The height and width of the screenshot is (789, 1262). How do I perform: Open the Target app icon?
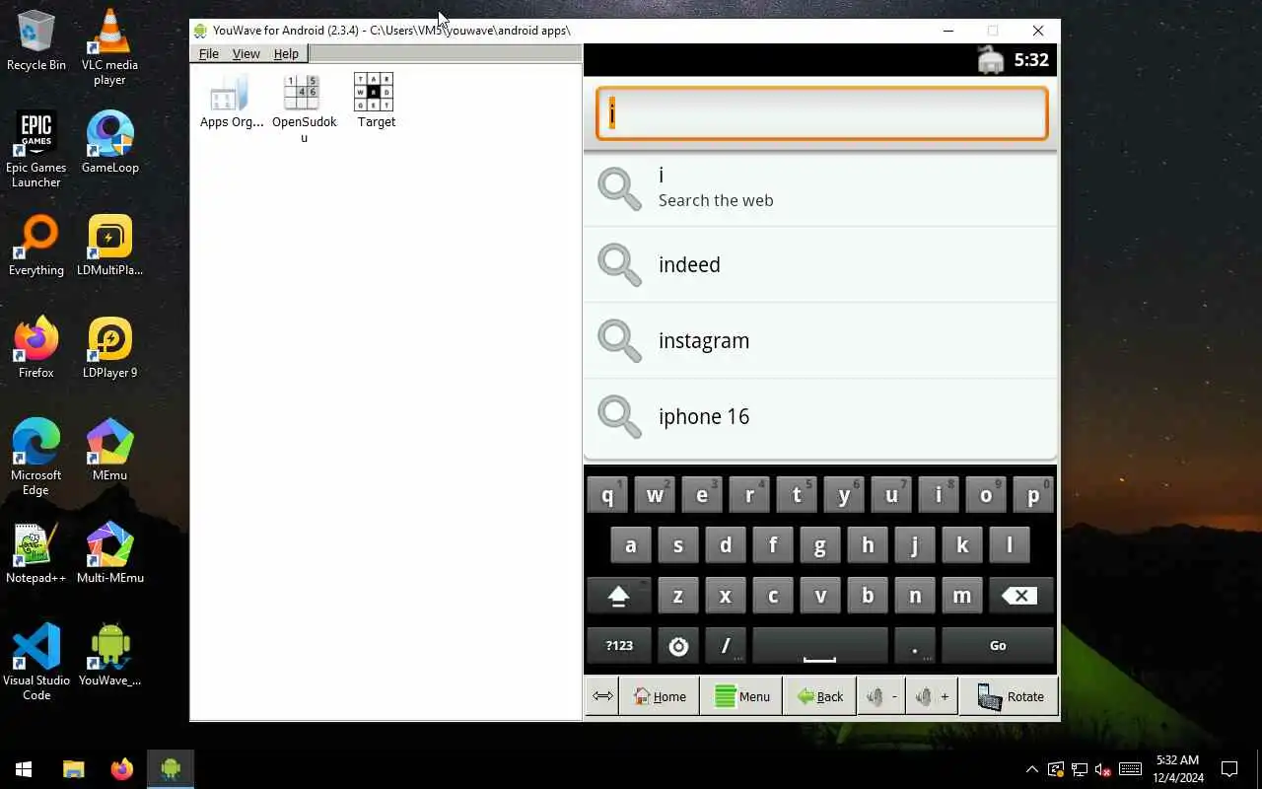tap(376, 101)
